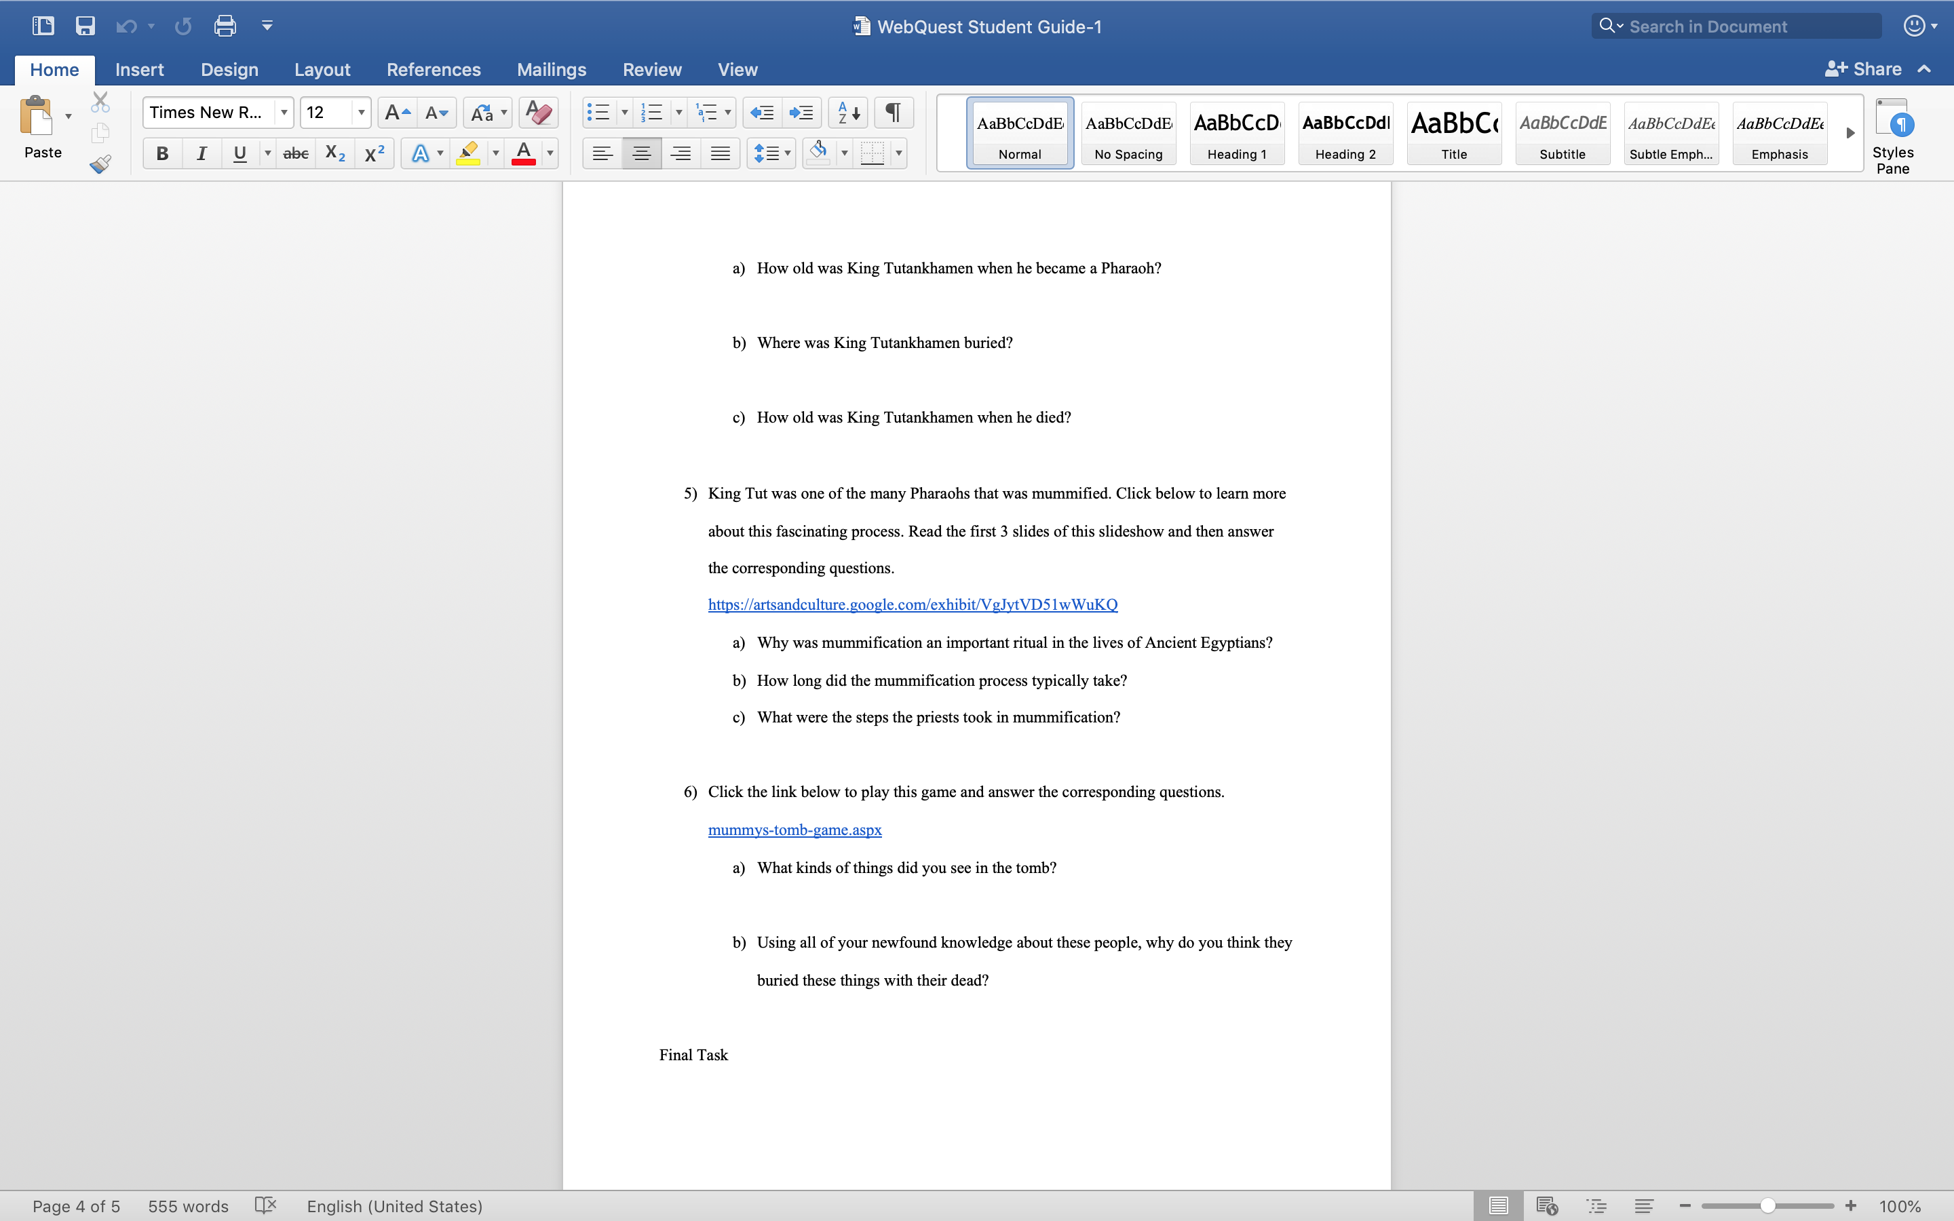This screenshot has width=1954, height=1221.
Task: Open the font name dropdown
Action: [x=284, y=112]
